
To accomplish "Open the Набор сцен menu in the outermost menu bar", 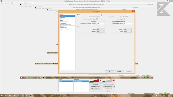I will tap(20, 3).
